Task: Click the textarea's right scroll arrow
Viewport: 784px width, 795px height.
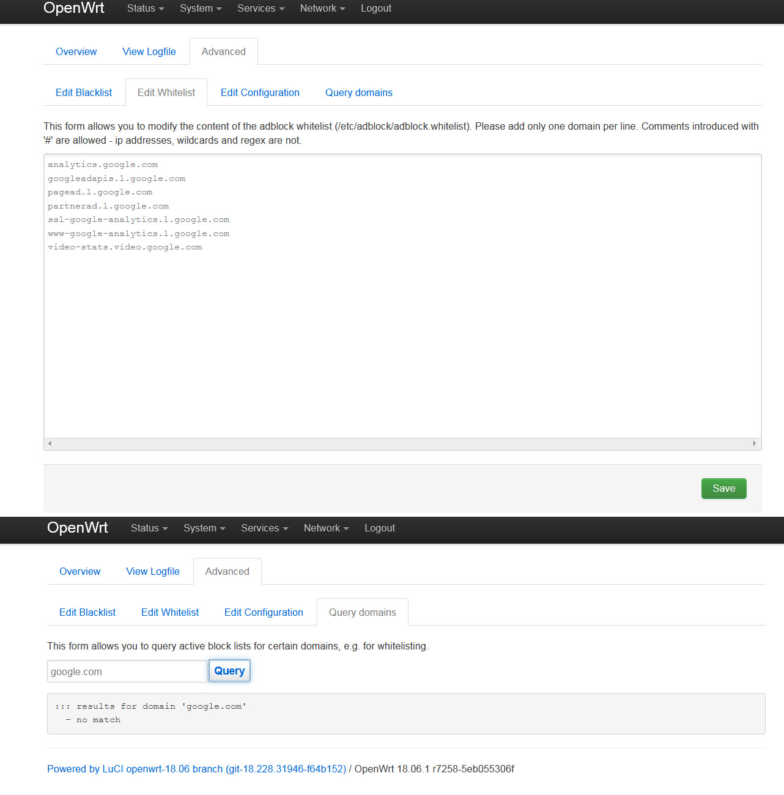Action: (755, 443)
